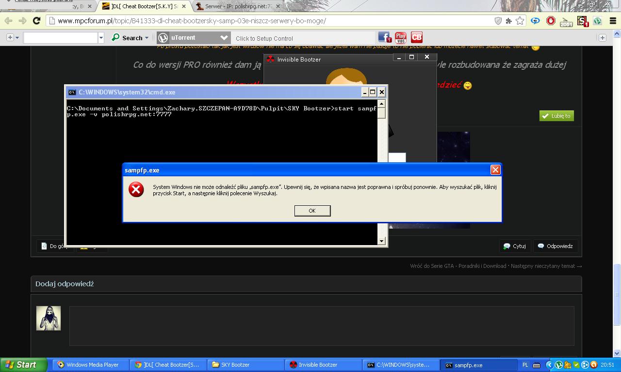Go forward in Chrome
The width and height of the screenshot is (621, 372).
[x=22, y=21]
